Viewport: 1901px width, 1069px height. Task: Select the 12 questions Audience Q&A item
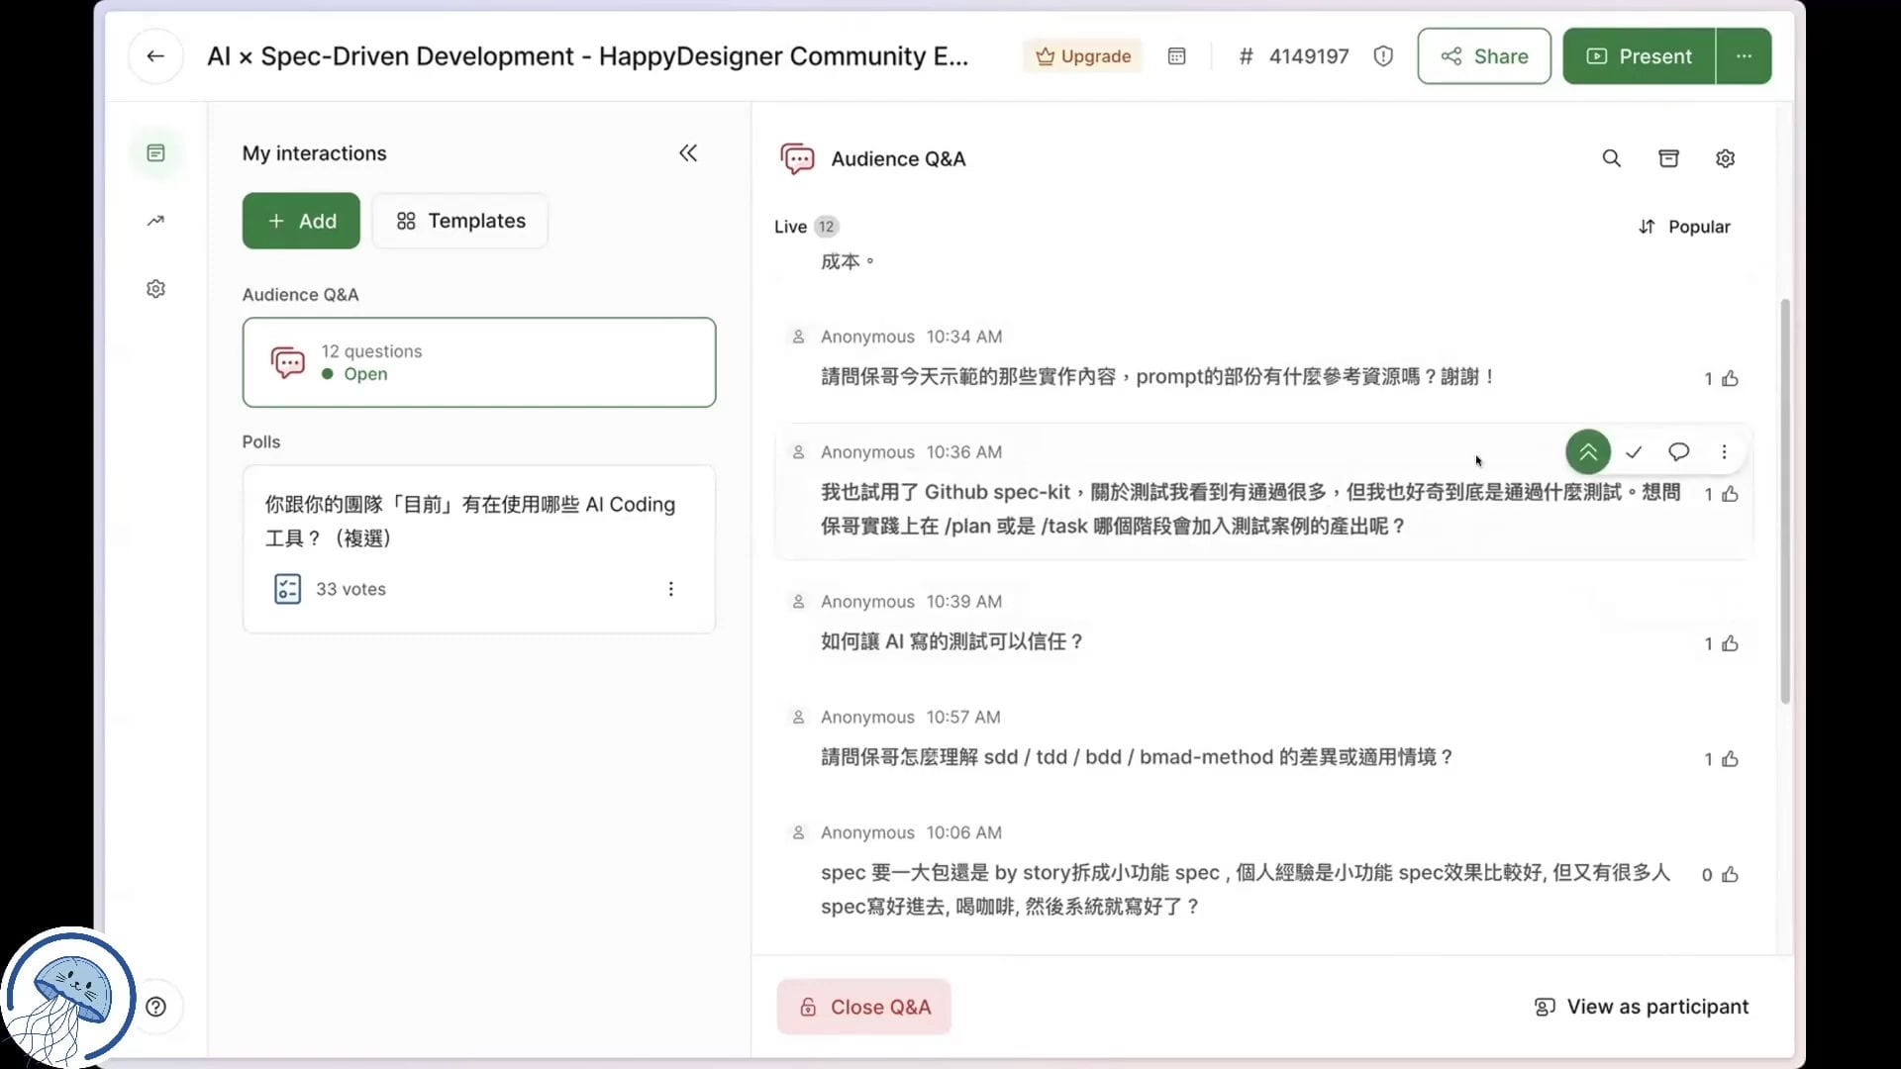(x=478, y=362)
